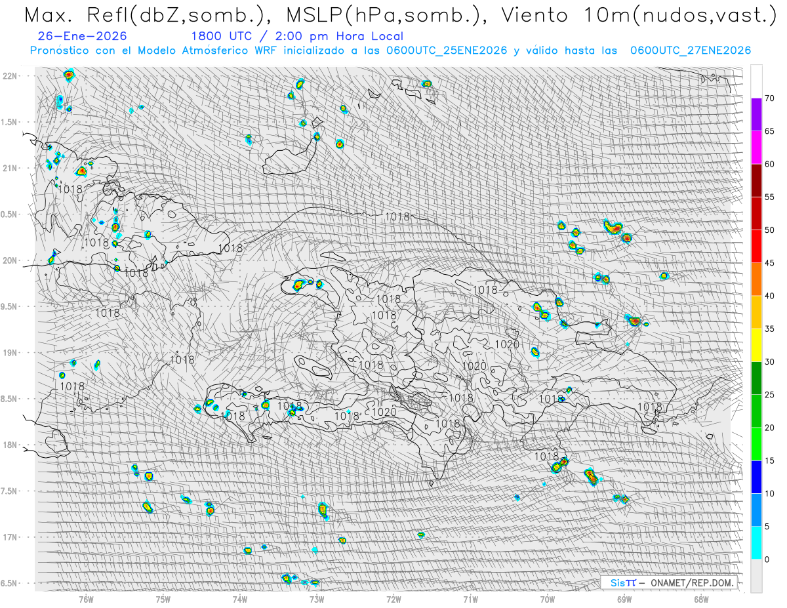The width and height of the screenshot is (787, 608).
Task: Select the '20' colorbar value
Action: (x=769, y=428)
